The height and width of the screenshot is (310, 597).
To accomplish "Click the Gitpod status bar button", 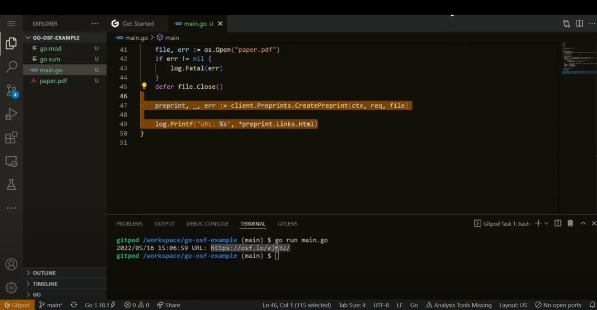I will [x=17, y=305].
